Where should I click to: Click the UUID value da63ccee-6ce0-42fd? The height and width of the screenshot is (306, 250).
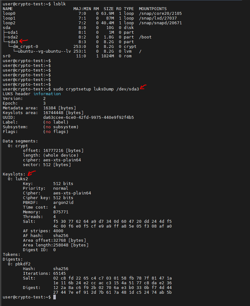click(x=88, y=117)
